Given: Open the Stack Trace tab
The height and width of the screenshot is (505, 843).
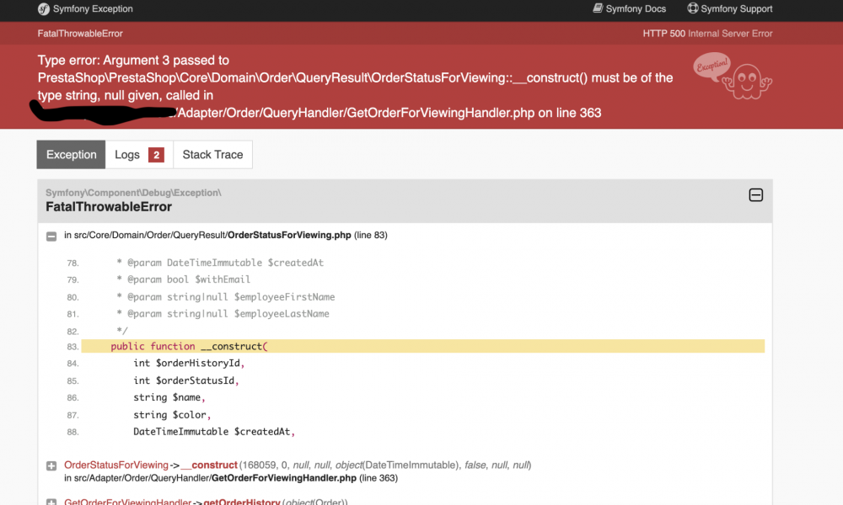Looking at the screenshot, I should pyautogui.click(x=212, y=155).
